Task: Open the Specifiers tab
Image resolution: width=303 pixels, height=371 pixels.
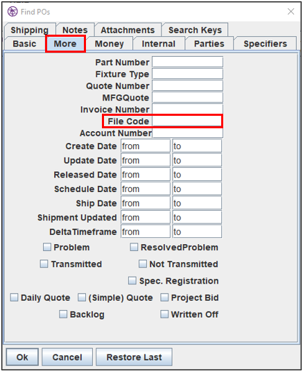Action: (x=265, y=44)
